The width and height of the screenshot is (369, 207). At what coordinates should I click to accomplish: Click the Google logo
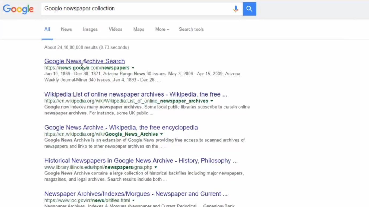(18, 9)
